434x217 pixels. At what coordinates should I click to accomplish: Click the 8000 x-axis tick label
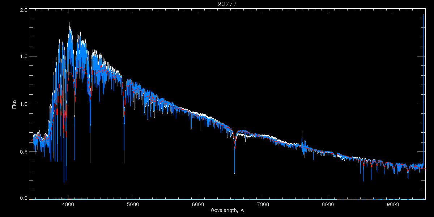(x=328, y=204)
